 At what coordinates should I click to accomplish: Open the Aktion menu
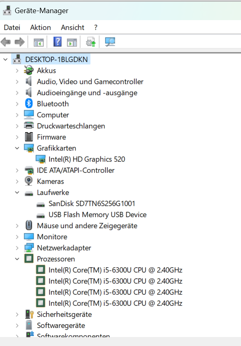[41, 27]
